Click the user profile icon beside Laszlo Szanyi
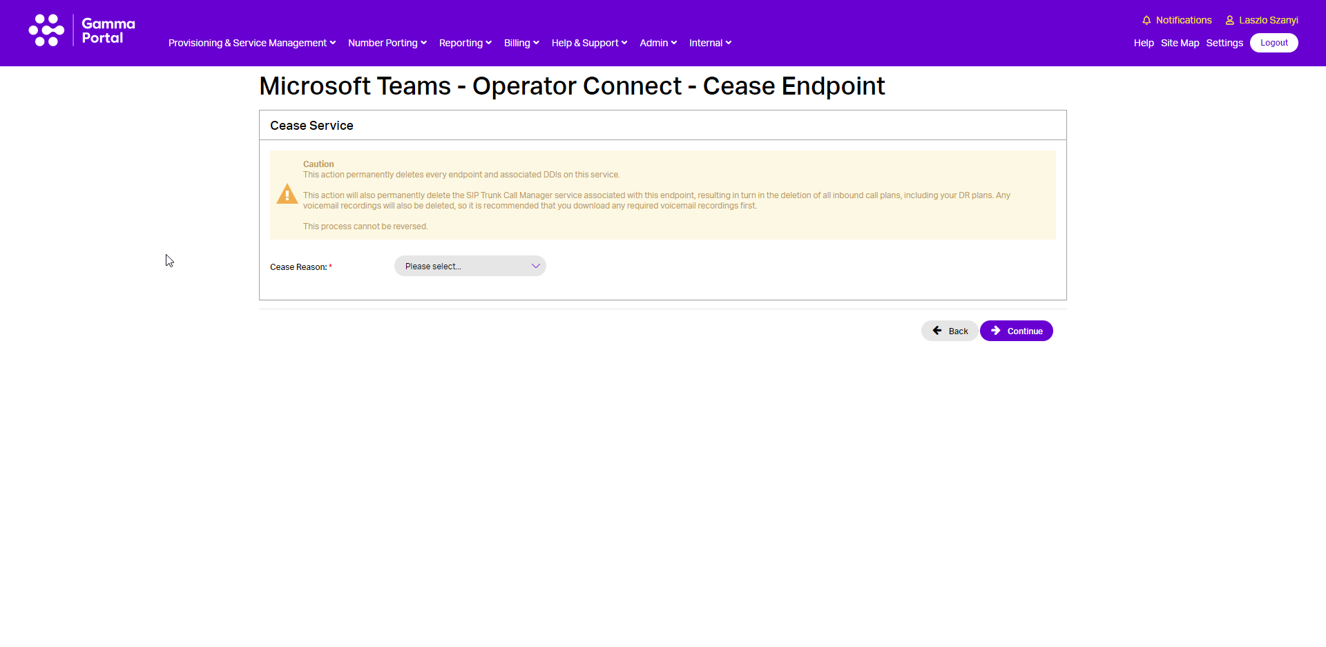 [x=1230, y=20]
